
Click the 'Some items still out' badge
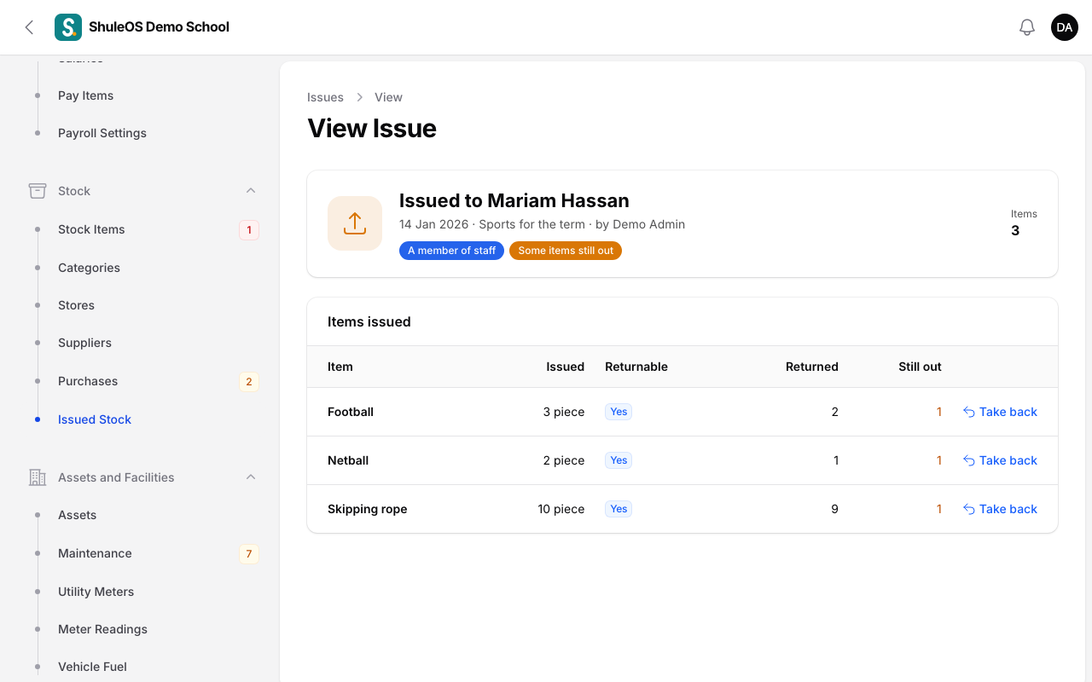point(566,251)
